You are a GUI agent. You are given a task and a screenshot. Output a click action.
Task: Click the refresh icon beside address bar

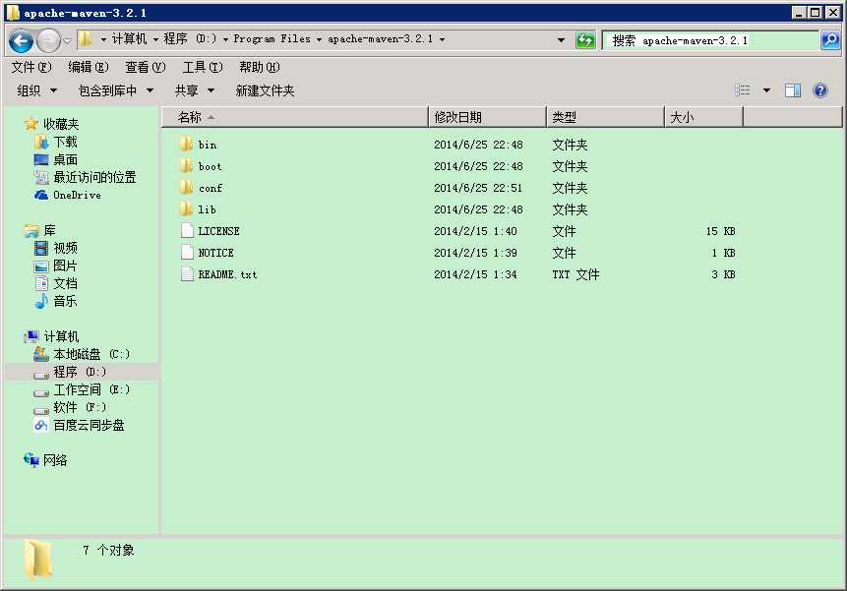coord(585,40)
